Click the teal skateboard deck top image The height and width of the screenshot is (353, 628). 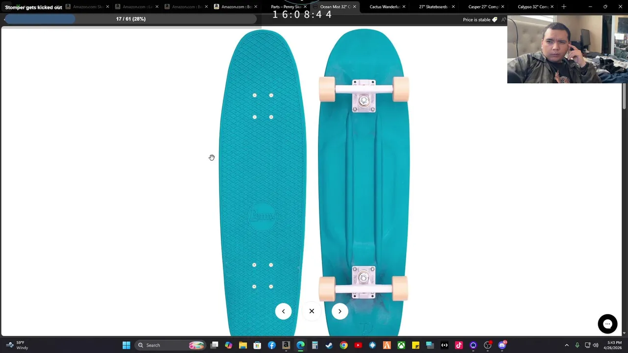[x=262, y=182]
